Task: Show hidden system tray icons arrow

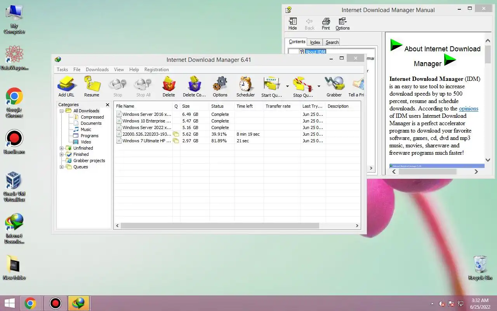Action: pos(432,303)
